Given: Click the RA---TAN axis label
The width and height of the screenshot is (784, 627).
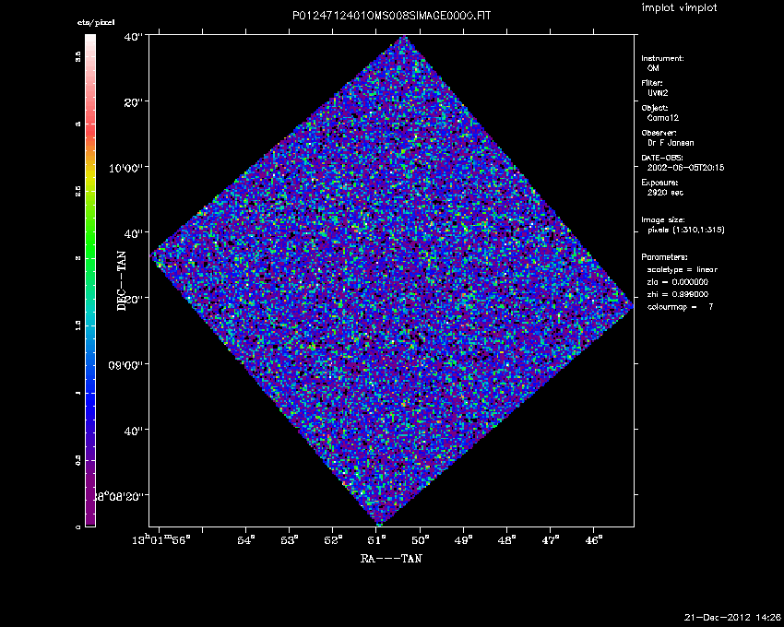Looking at the screenshot, I should [x=391, y=558].
